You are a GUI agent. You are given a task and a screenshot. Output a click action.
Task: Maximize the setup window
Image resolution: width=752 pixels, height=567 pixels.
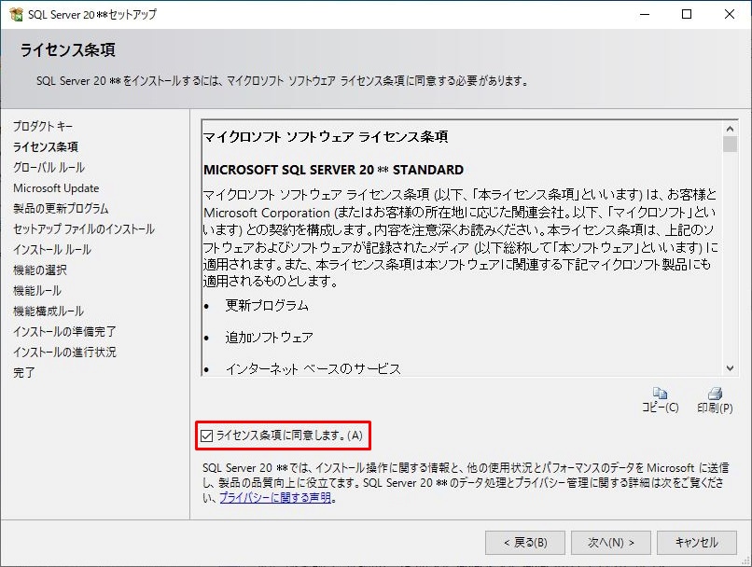(687, 14)
